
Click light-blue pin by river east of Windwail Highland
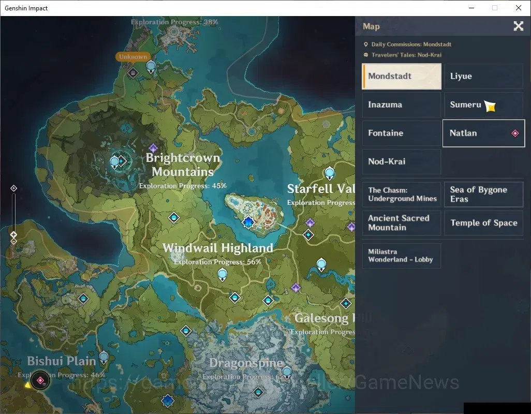pos(321,264)
